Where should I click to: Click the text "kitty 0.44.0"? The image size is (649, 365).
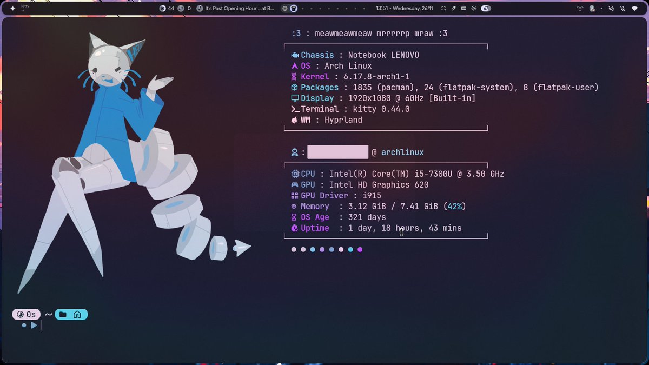pos(381,109)
